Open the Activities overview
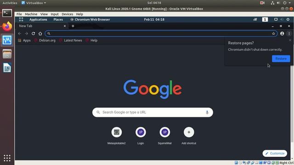 pyautogui.click(x=10, y=3)
